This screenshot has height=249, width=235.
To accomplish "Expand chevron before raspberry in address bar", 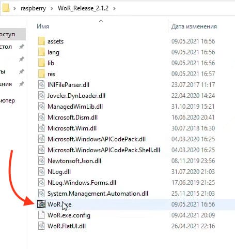I will (14, 8).
